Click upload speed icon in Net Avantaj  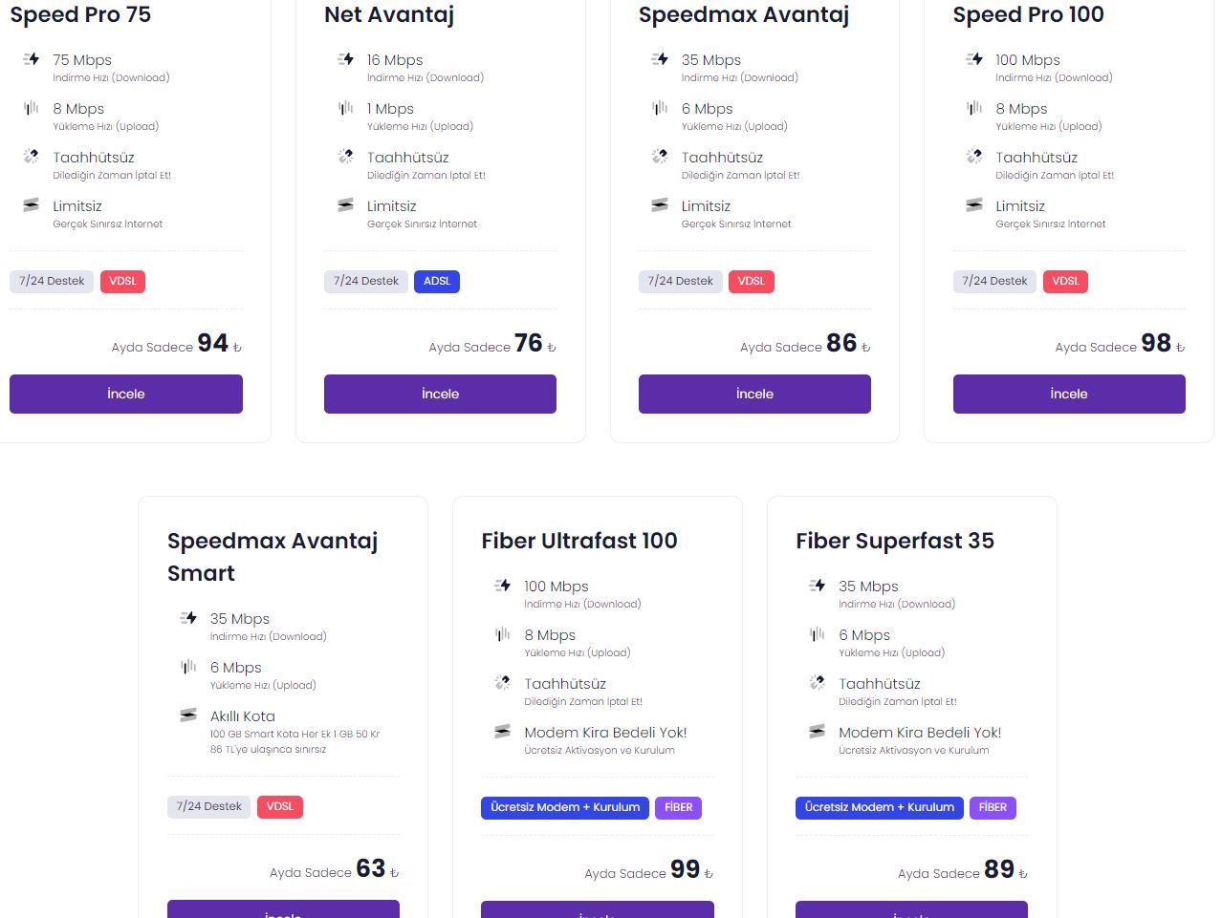pos(345,108)
